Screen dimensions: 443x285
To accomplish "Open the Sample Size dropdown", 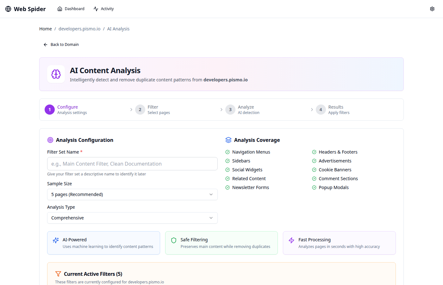I will tap(132, 194).
